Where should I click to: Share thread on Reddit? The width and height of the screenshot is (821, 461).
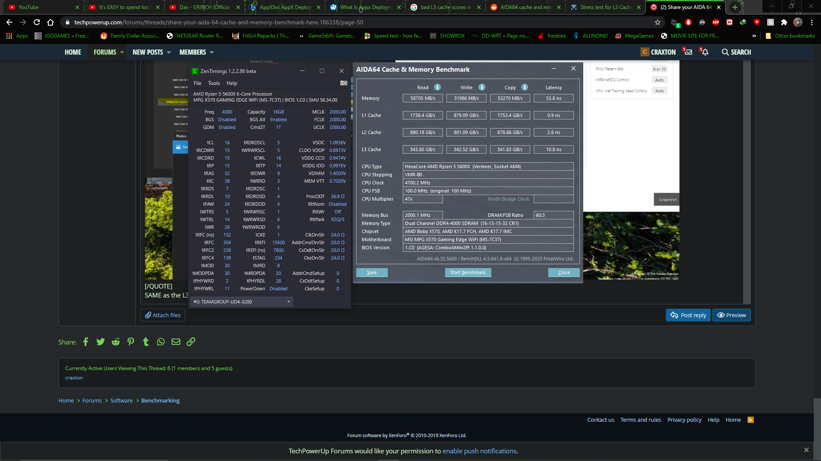click(x=115, y=342)
